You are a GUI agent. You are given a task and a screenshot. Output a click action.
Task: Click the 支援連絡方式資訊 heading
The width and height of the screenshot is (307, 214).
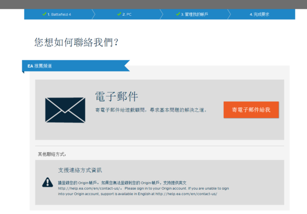pyautogui.click(x=80, y=170)
